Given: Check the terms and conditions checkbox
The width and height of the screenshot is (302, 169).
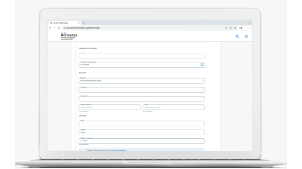Looking at the screenshot, I should click(83, 150).
